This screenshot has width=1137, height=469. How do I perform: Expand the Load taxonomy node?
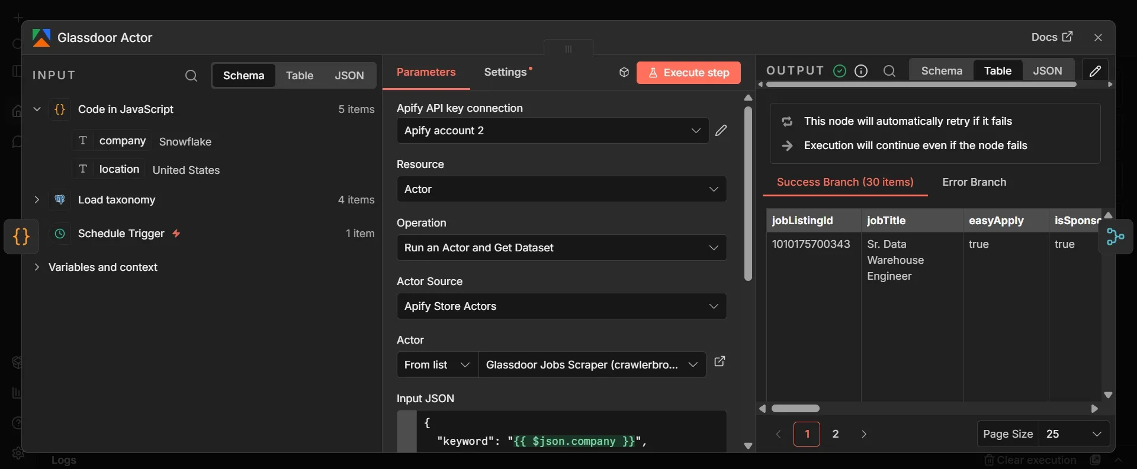[37, 200]
